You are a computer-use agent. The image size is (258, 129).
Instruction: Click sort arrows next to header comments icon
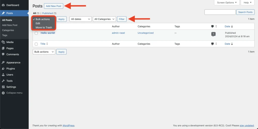pos(216,26)
